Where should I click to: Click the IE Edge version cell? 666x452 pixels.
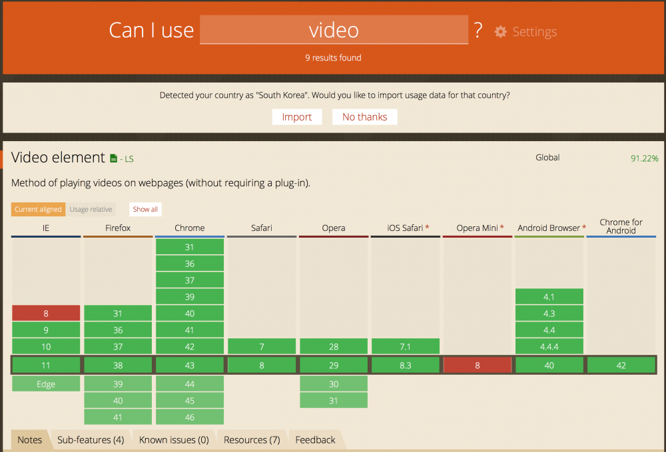(46, 384)
